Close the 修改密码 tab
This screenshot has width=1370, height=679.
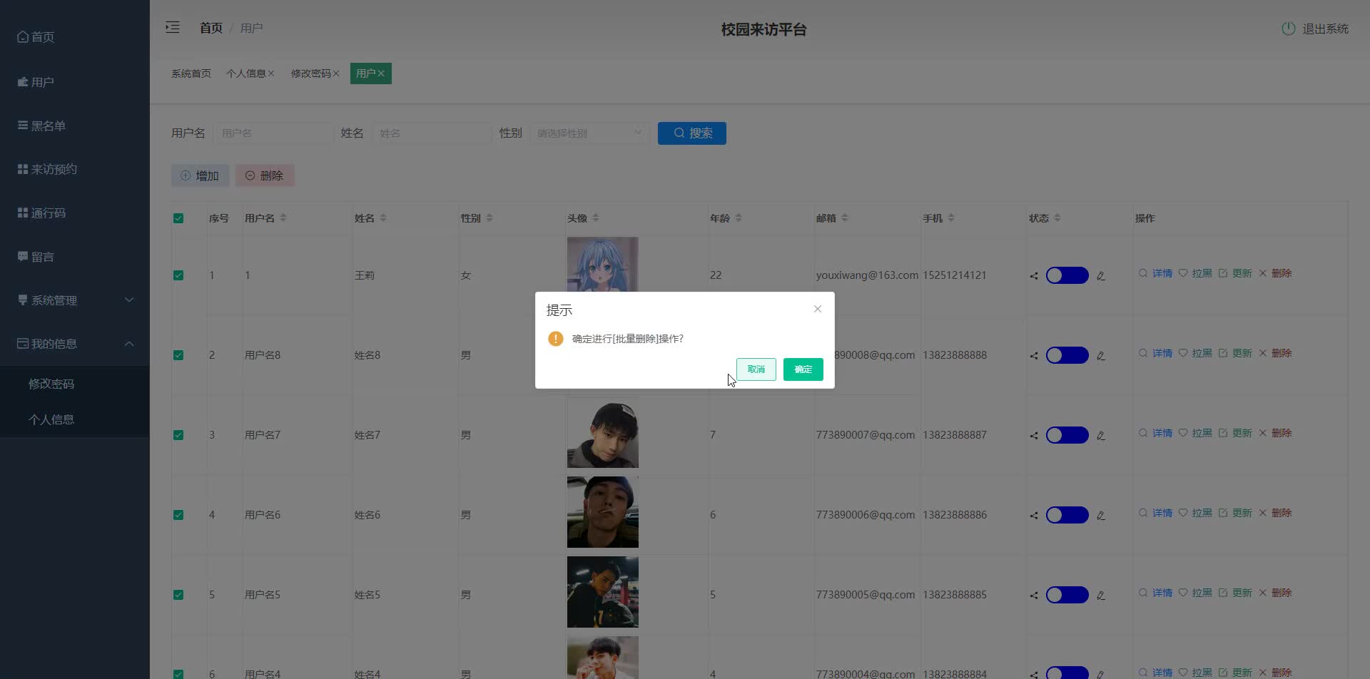click(x=336, y=73)
